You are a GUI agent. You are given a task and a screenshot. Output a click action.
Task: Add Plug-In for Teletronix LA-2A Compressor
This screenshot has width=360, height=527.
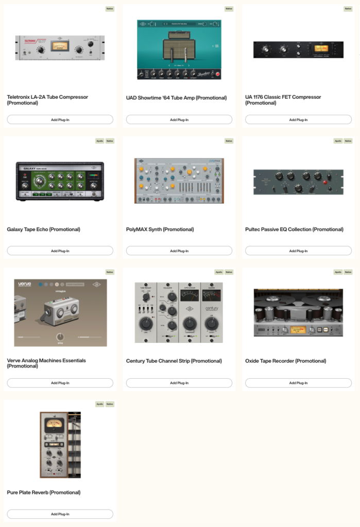click(x=60, y=119)
